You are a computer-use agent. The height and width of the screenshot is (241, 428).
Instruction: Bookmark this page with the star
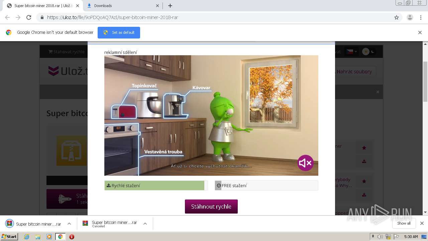pos(397,17)
